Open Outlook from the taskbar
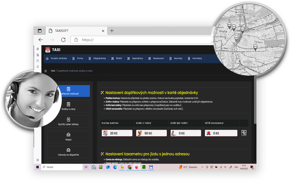Image resolution: width=291 pixels, height=181 pixels. (108, 167)
